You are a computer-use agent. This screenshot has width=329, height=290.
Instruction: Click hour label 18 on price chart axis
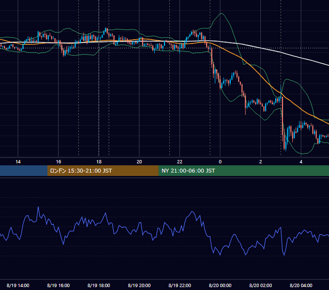pyautogui.click(x=99, y=162)
